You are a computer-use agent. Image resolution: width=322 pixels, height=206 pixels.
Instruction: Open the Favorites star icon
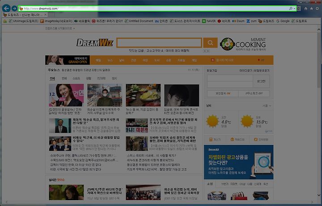pos(312,8)
